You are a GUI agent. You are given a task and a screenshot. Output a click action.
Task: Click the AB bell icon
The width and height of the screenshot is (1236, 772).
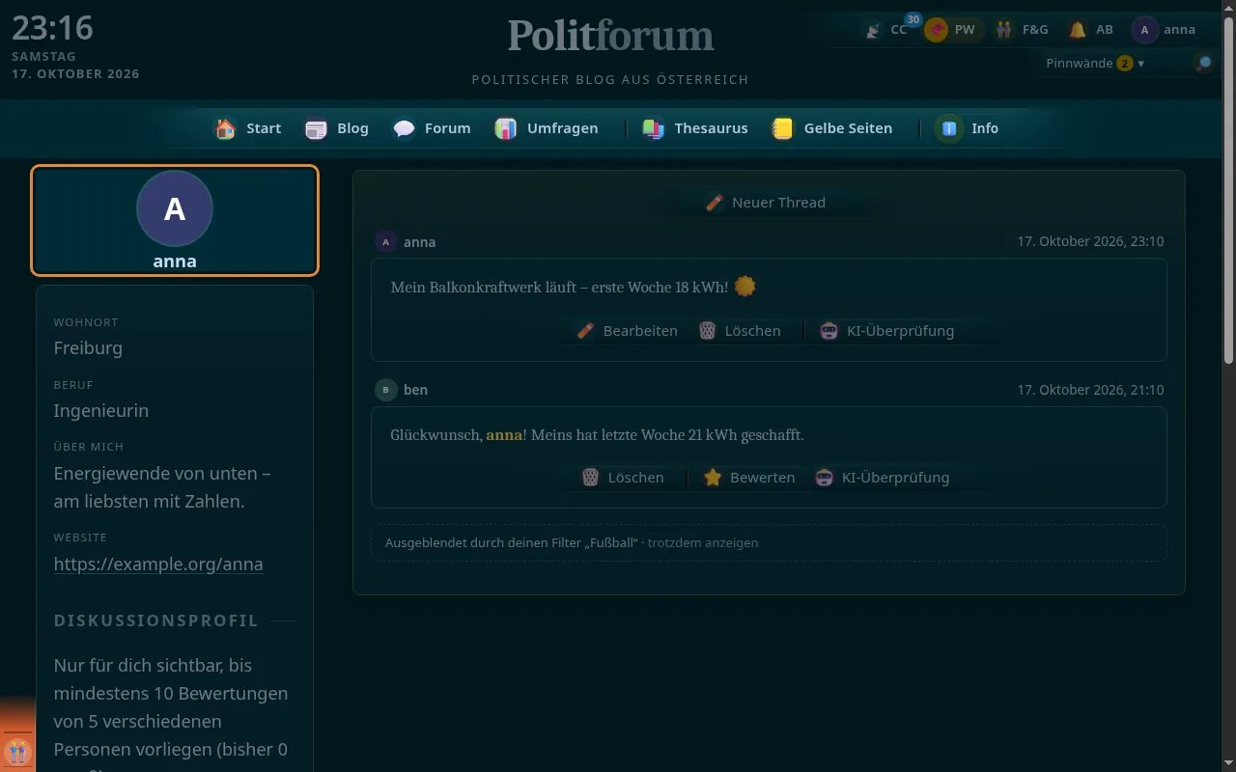coord(1090,30)
